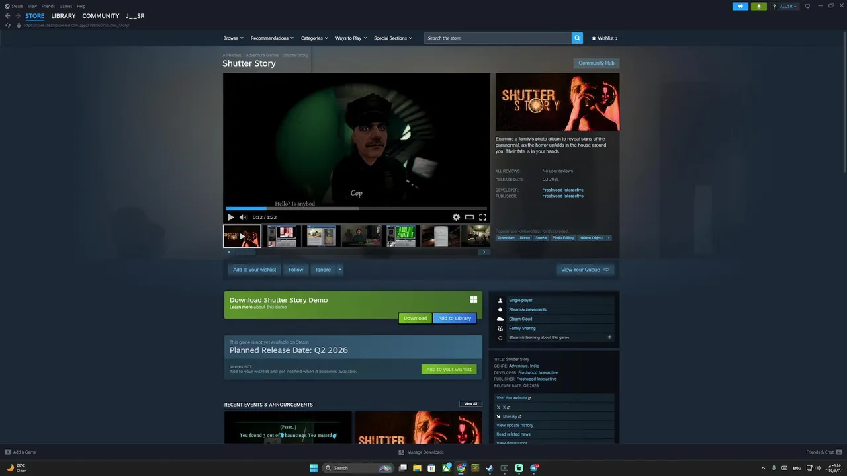Go back with the navigation arrow
The height and width of the screenshot is (476, 847).
(x=8, y=16)
